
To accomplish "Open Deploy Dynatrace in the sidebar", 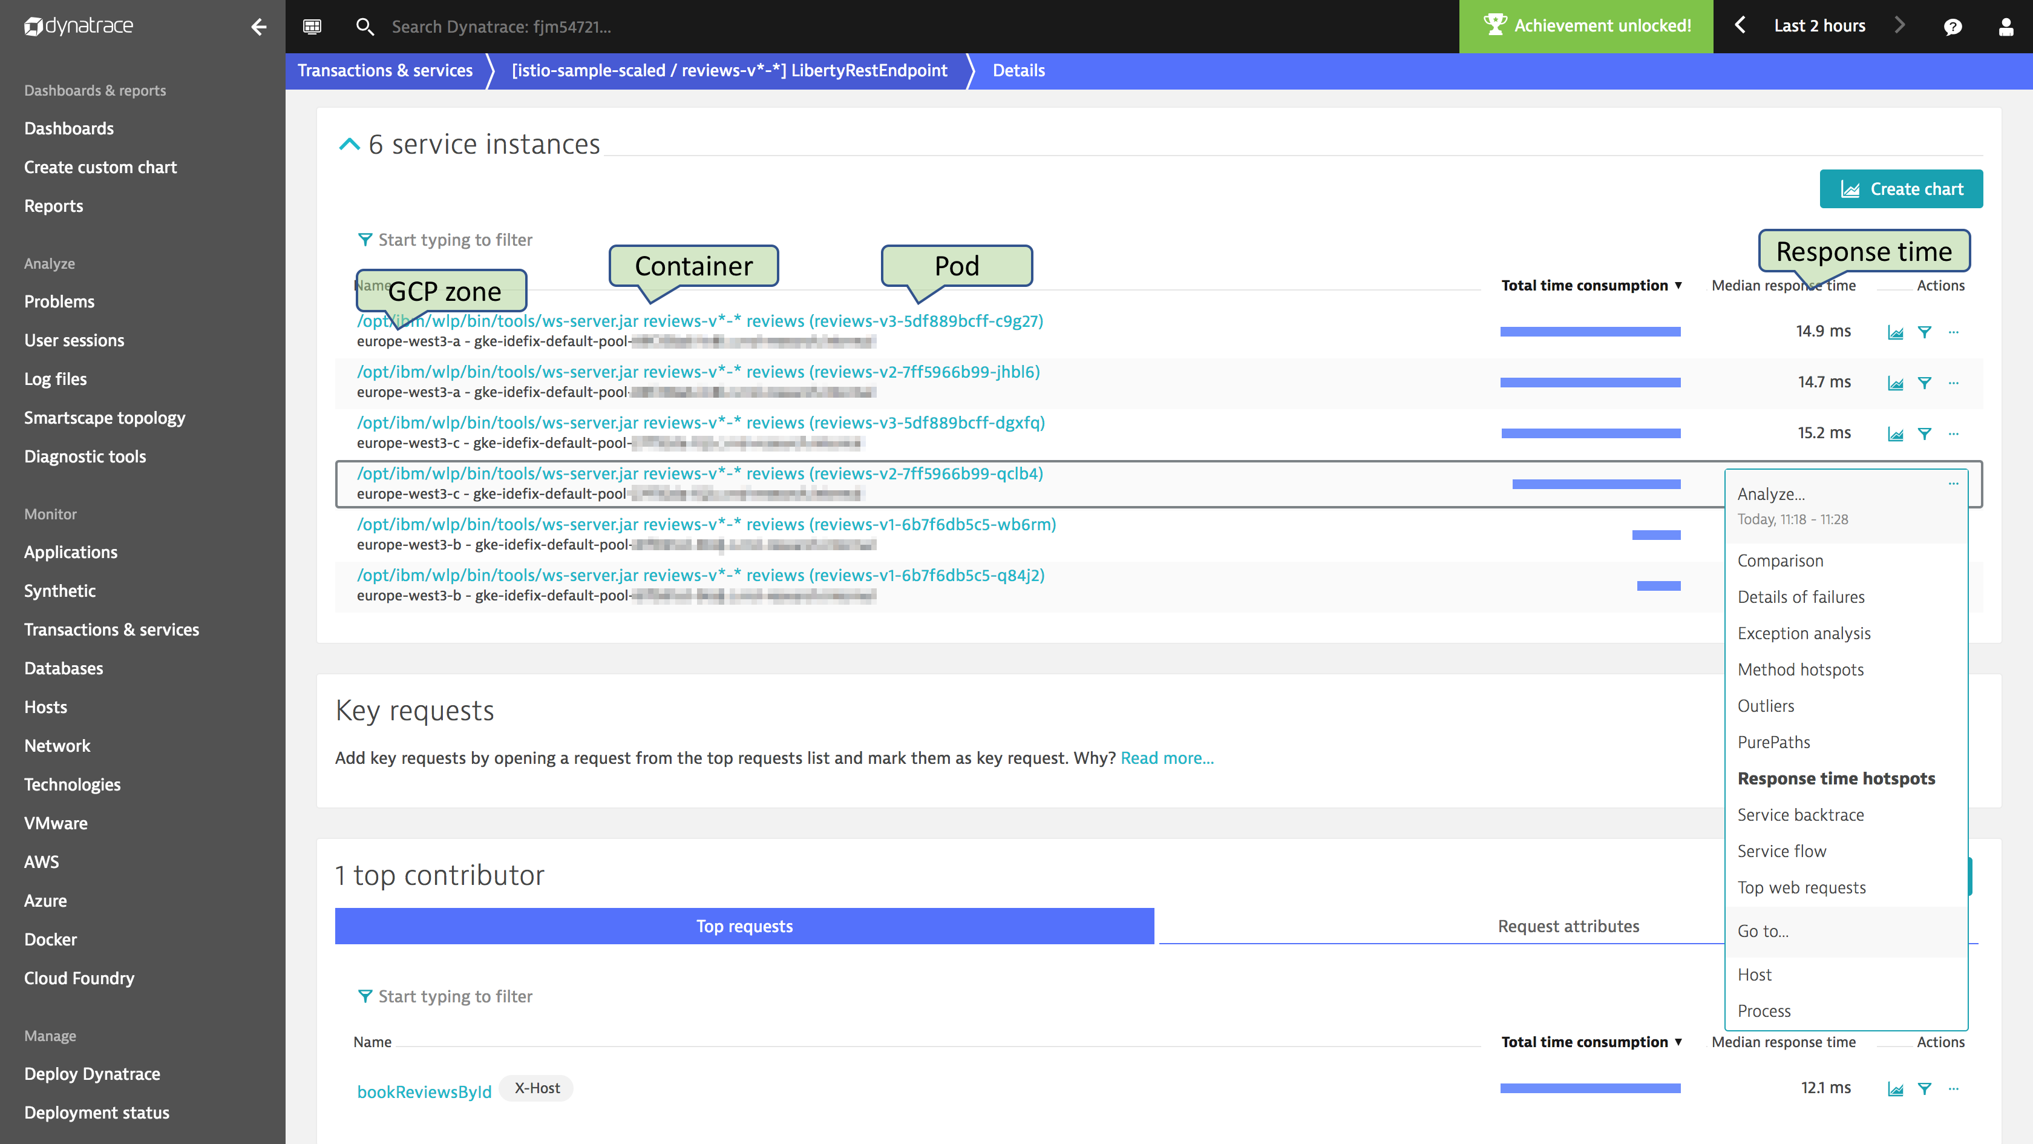I will [x=91, y=1073].
